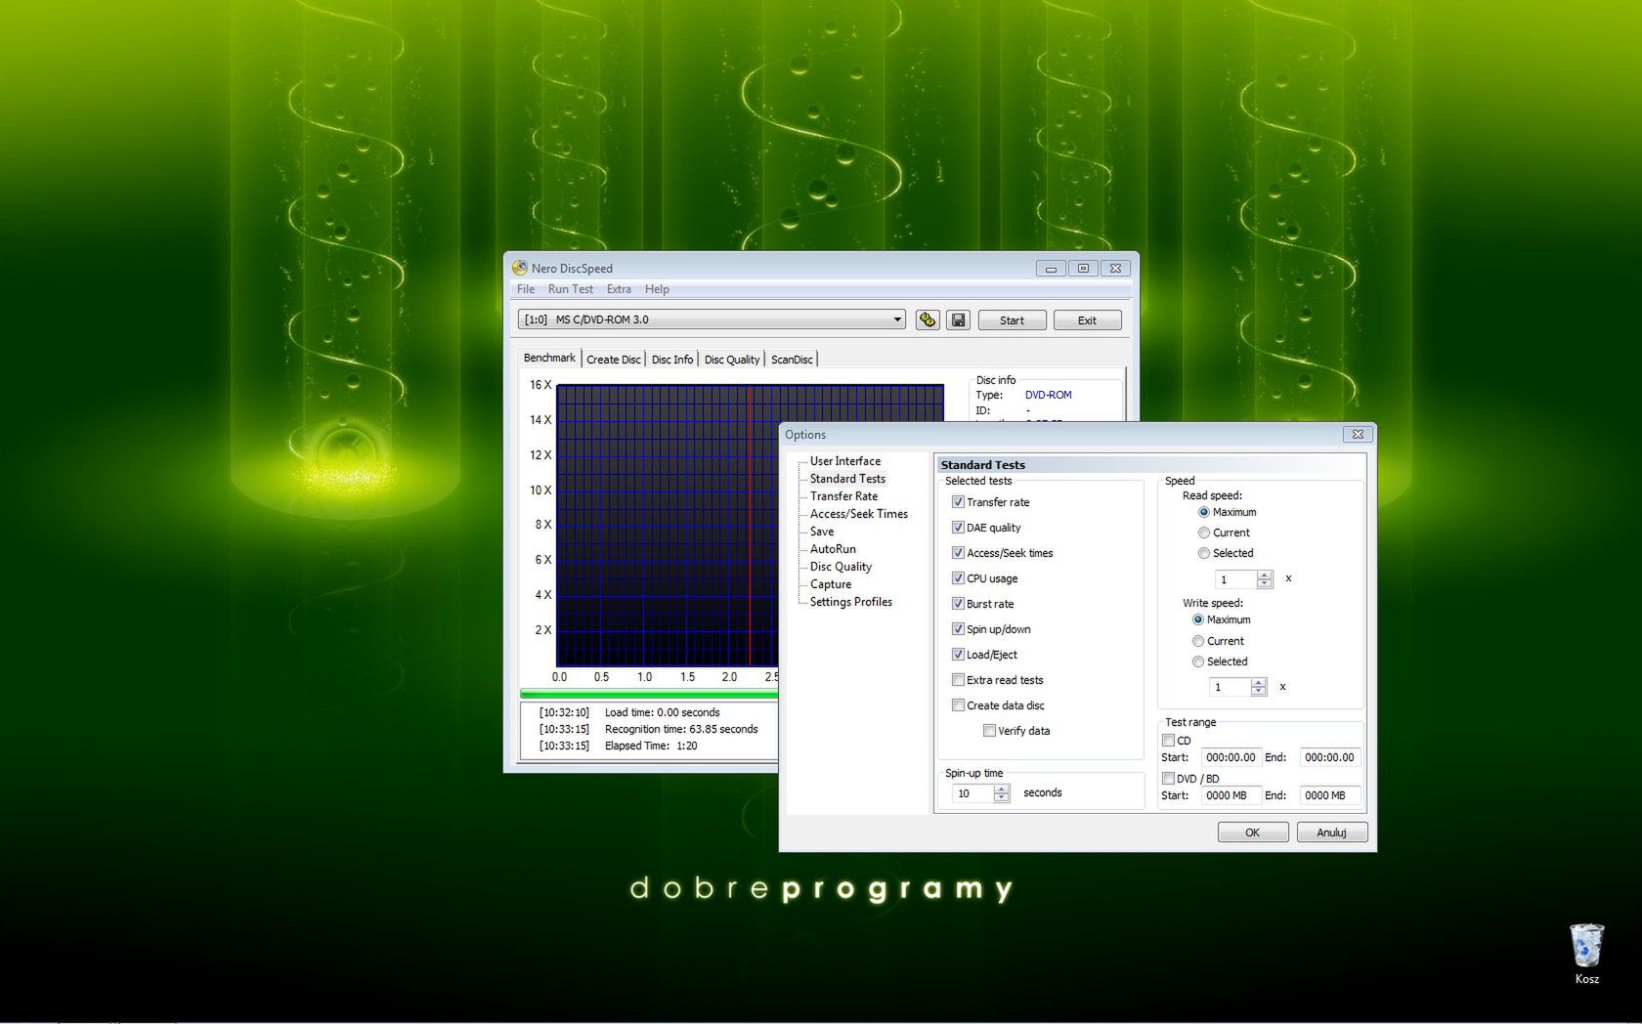Open the File menu
The height and width of the screenshot is (1024, 1642).
click(526, 289)
